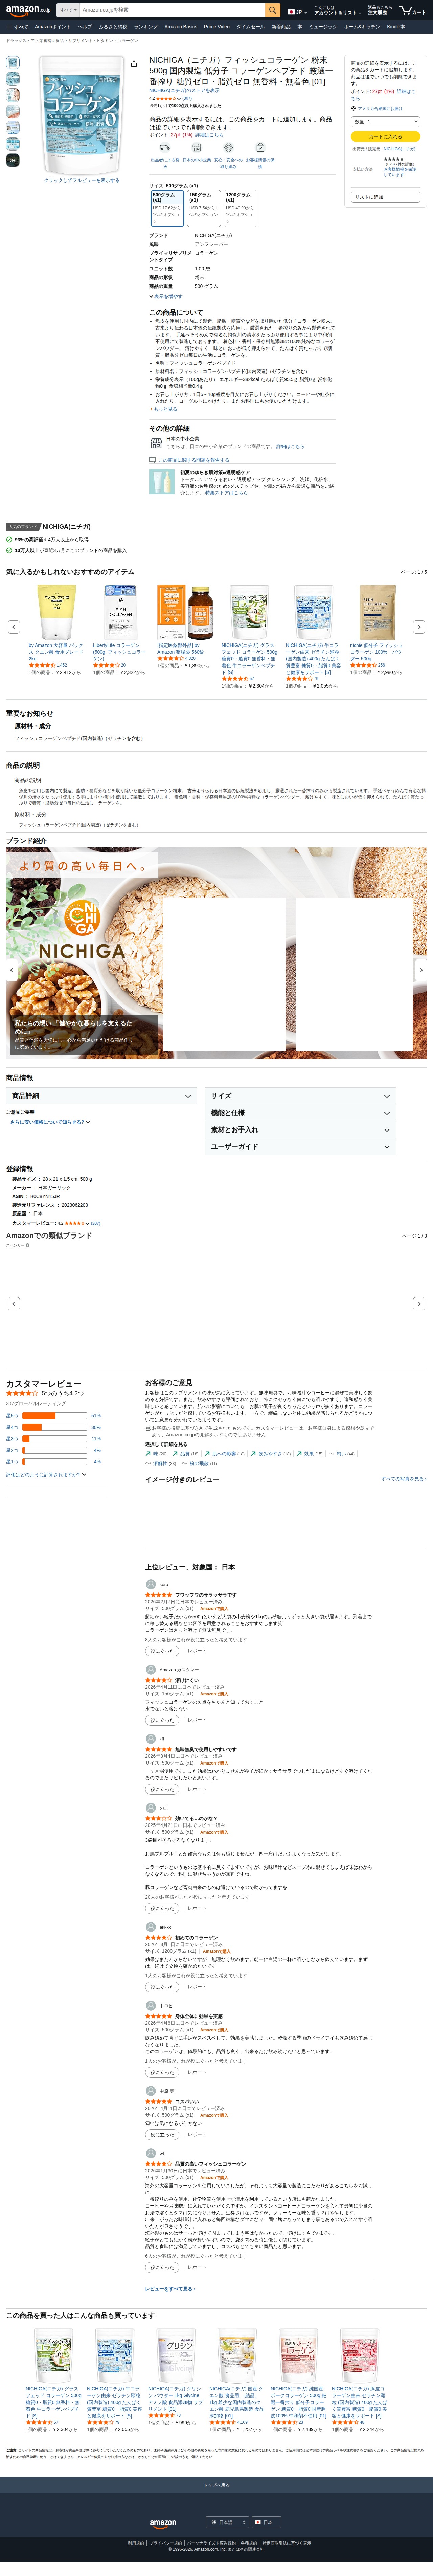Image resolution: width=433 pixels, height=2576 pixels.
Task: Open タイムセール in the nav bar
Action: click(x=250, y=27)
